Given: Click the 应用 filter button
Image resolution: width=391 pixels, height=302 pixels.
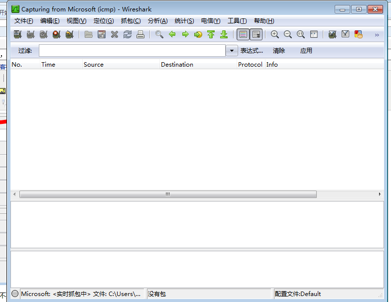Looking at the screenshot, I should [306, 51].
